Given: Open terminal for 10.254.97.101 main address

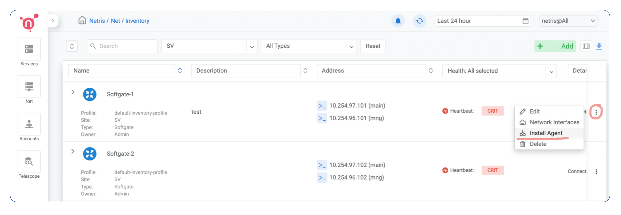Looking at the screenshot, I should [322, 106].
